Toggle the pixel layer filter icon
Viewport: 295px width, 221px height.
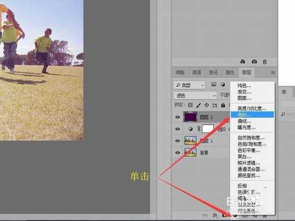[x=214, y=84]
